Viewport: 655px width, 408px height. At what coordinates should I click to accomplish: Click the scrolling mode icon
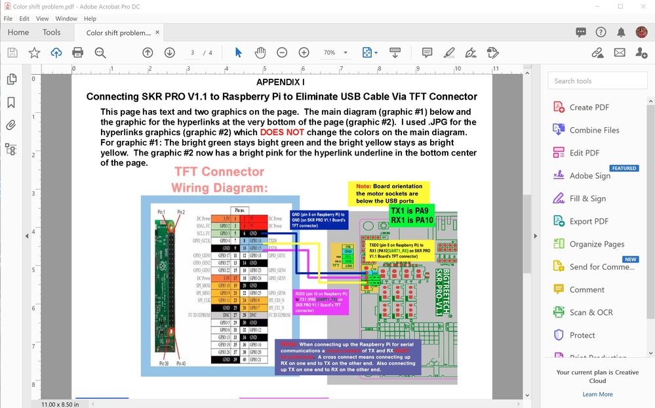395,52
